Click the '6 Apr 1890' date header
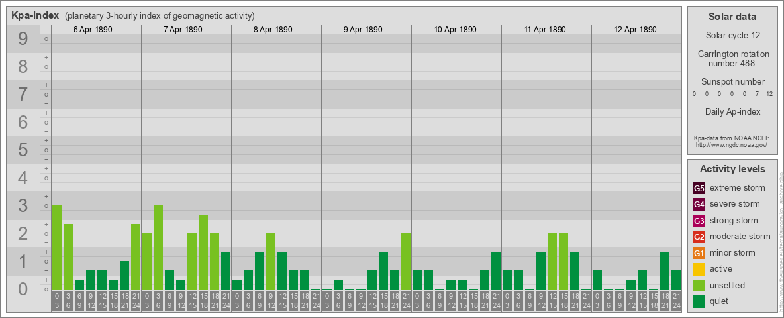 (x=93, y=30)
